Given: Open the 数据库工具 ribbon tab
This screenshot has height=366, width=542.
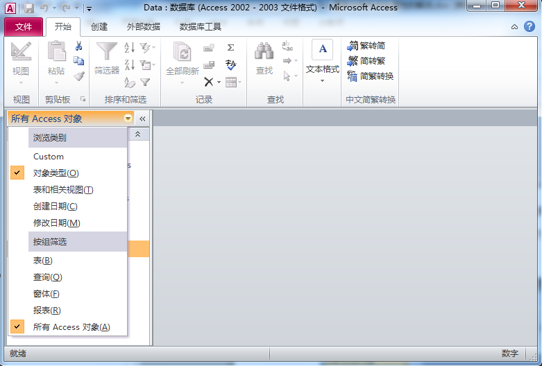Looking at the screenshot, I should (x=201, y=27).
